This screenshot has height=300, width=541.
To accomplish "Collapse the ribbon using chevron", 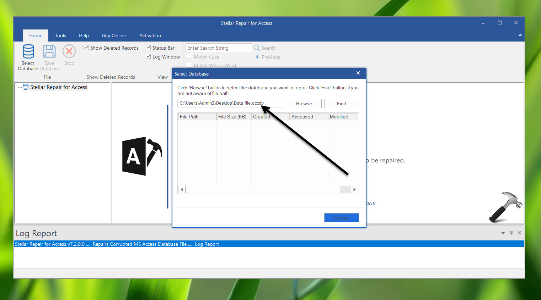I will pos(520,35).
